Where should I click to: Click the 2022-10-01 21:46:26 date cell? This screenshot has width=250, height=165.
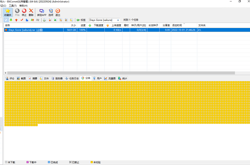[184, 30]
